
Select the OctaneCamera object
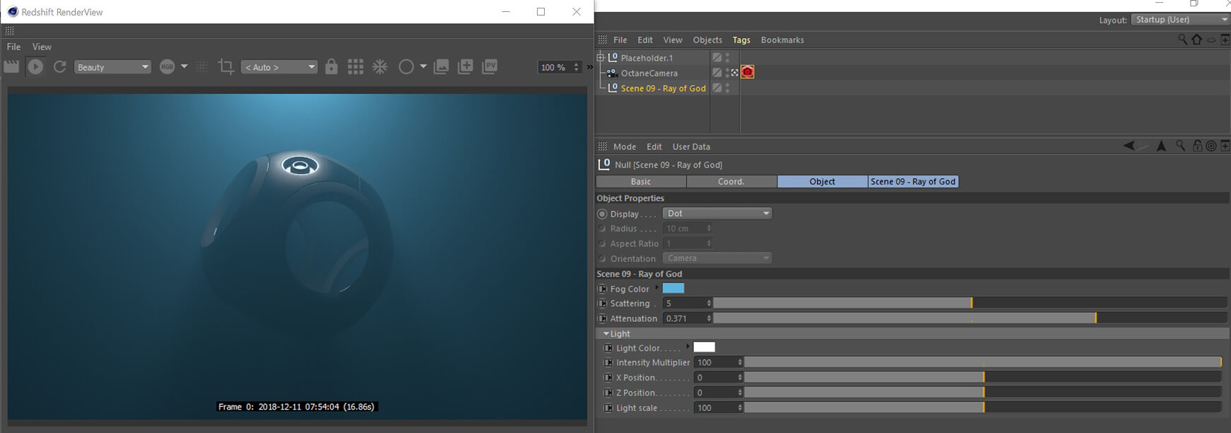(x=649, y=73)
